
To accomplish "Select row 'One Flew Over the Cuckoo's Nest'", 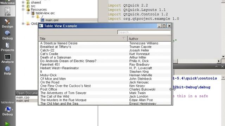I will pos(105,86).
